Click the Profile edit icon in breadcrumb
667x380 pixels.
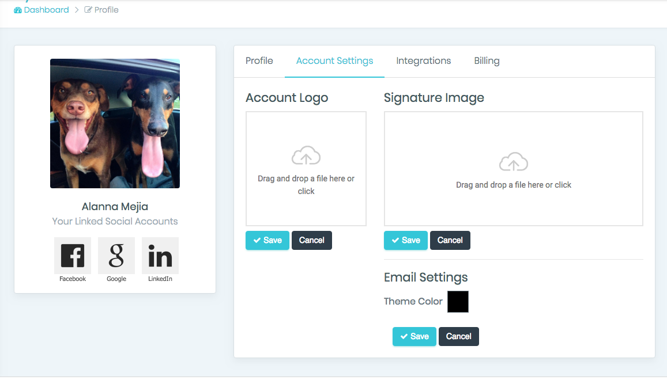coord(88,10)
